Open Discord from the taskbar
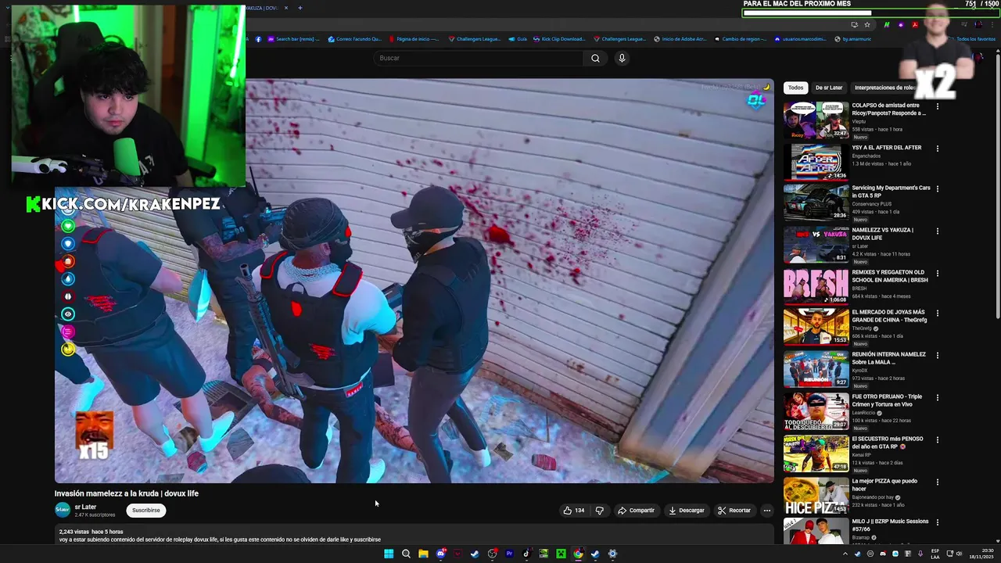Image resolution: width=1001 pixels, height=563 pixels. 440,554
